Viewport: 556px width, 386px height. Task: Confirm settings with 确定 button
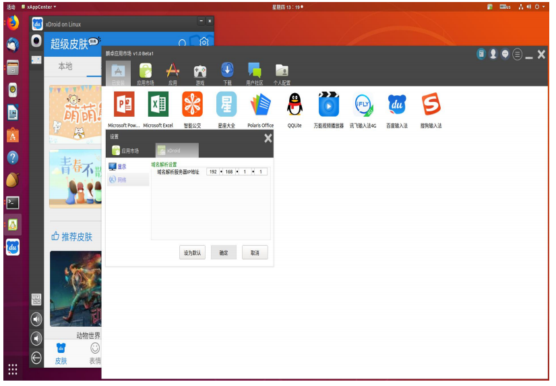[x=223, y=253]
